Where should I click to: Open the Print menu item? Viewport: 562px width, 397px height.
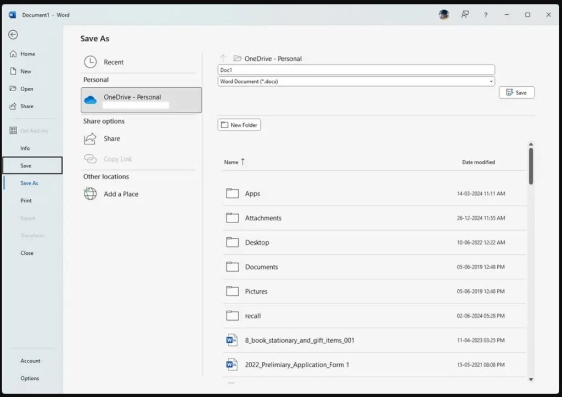point(26,200)
